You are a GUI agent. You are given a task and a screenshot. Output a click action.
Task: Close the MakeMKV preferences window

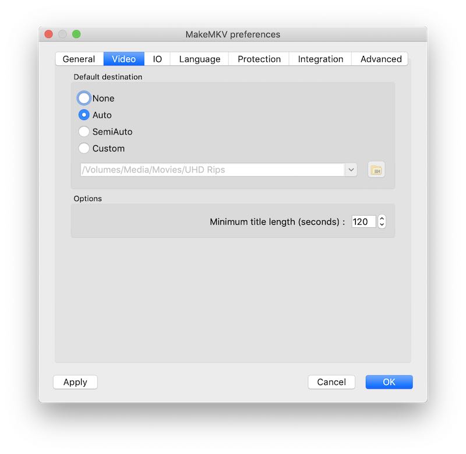pyautogui.click(x=49, y=34)
